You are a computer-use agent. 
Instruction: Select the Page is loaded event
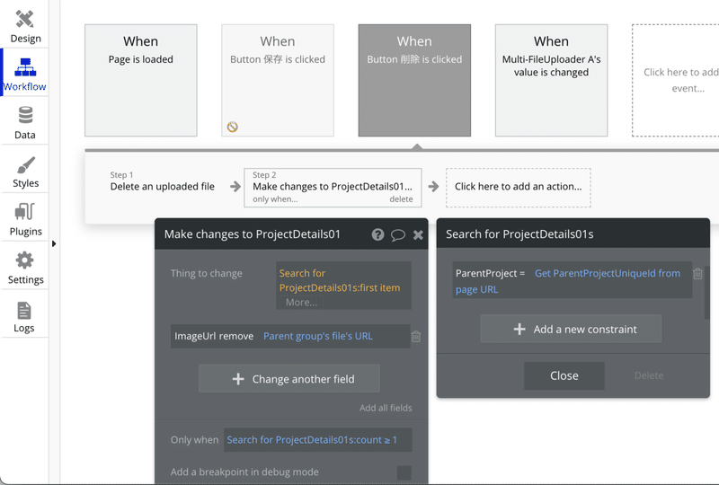pyautogui.click(x=141, y=80)
